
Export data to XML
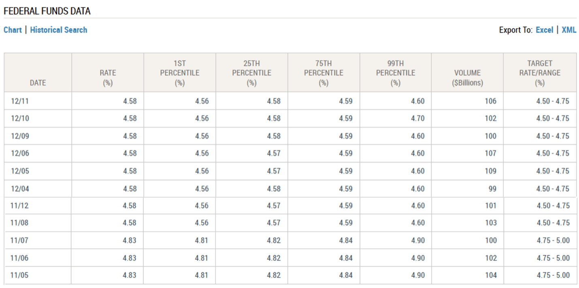569,30
